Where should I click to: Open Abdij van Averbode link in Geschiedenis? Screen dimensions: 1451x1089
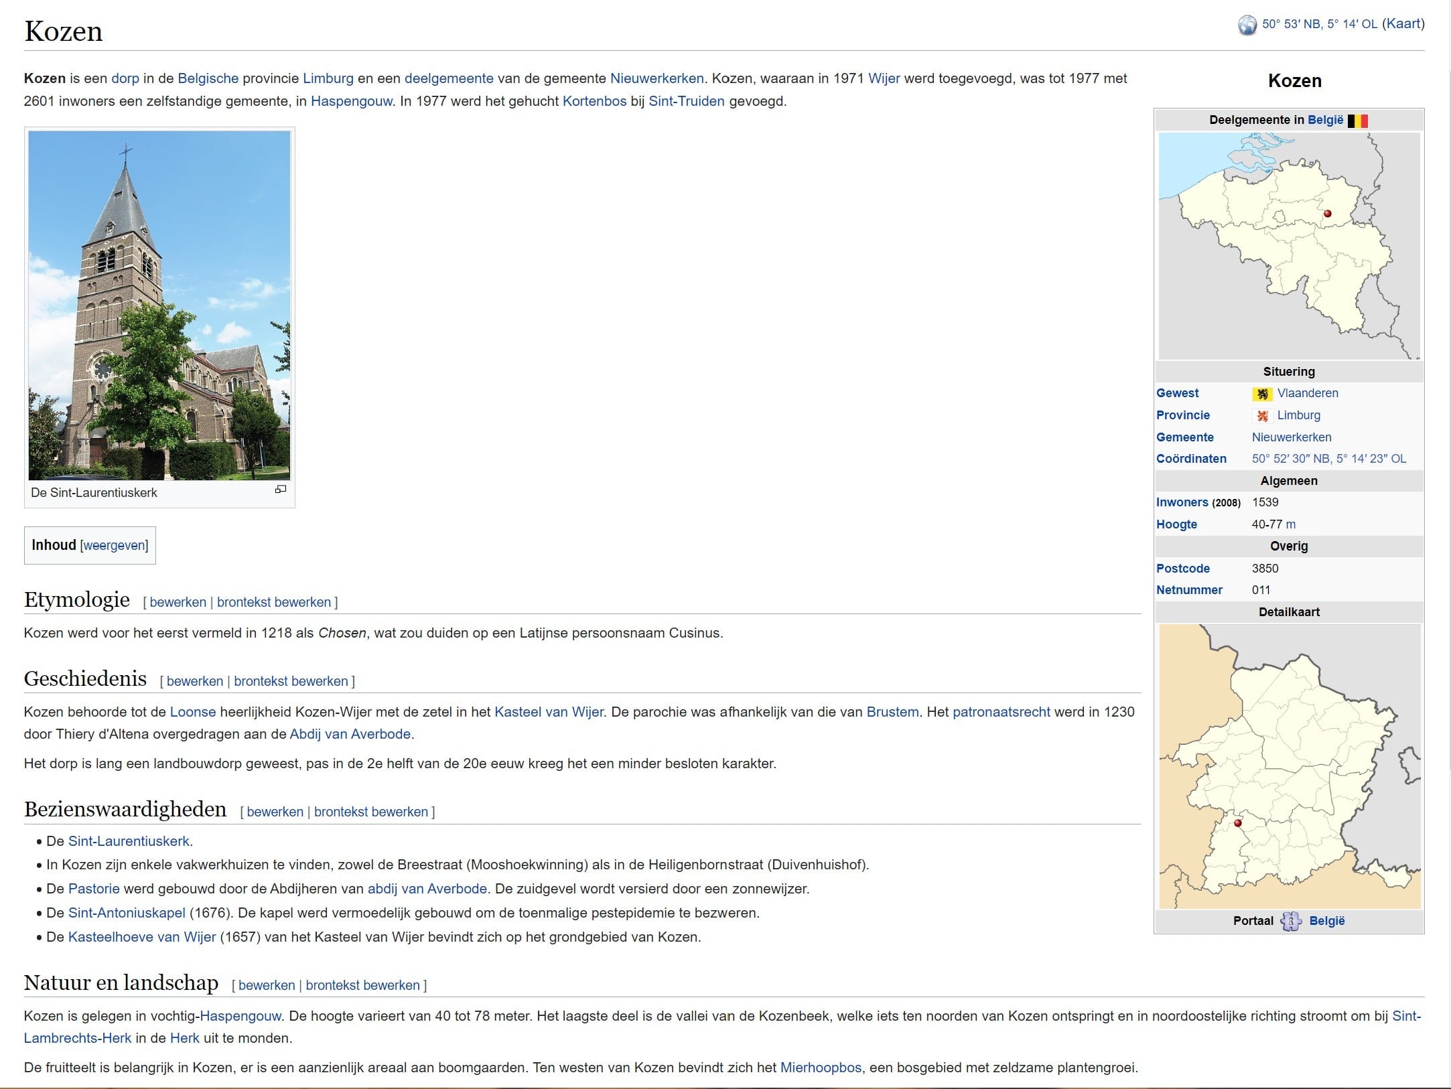coord(350,734)
